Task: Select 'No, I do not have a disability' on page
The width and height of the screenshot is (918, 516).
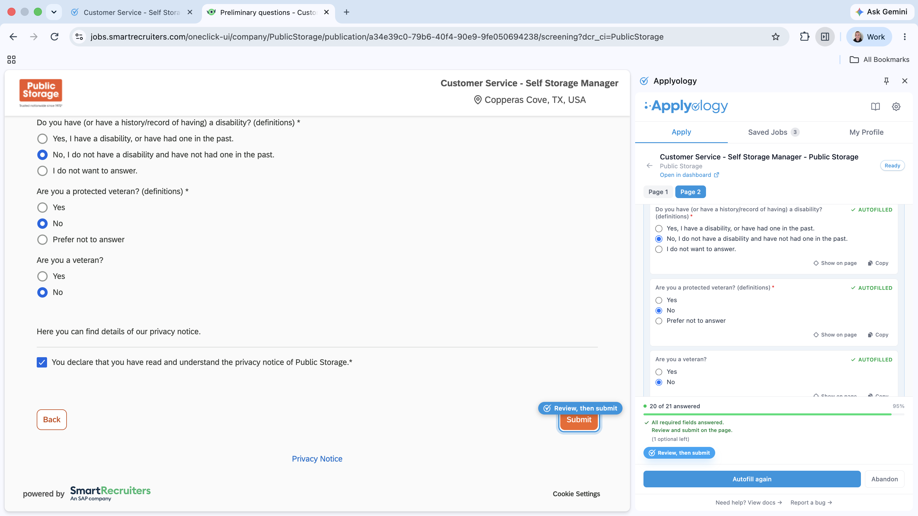Action: click(x=42, y=155)
